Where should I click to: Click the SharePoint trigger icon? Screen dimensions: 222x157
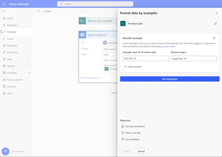coord(82,21)
